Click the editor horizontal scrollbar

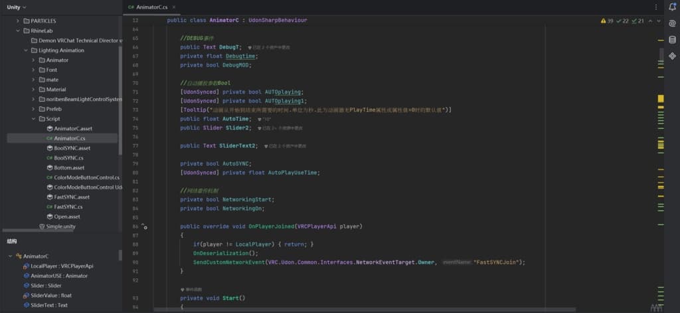tap(365, 310)
